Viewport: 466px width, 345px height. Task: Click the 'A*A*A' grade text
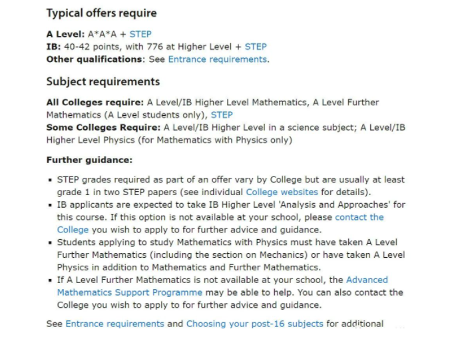102,34
